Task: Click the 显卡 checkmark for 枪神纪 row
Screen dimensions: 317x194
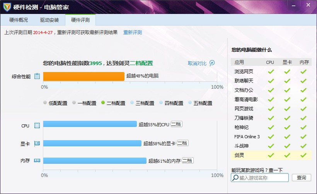Action: click(x=287, y=127)
